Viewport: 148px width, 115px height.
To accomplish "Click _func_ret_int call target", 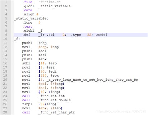I will 52,96.
